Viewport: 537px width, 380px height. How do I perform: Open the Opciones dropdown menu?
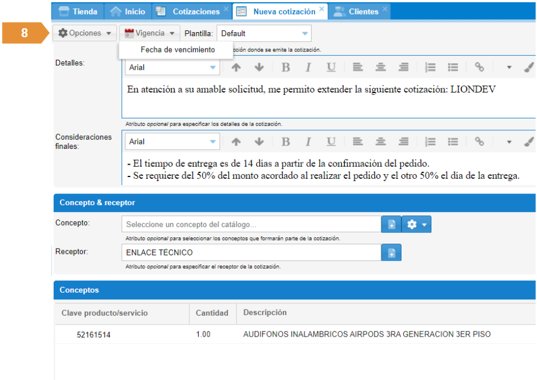pos(85,33)
